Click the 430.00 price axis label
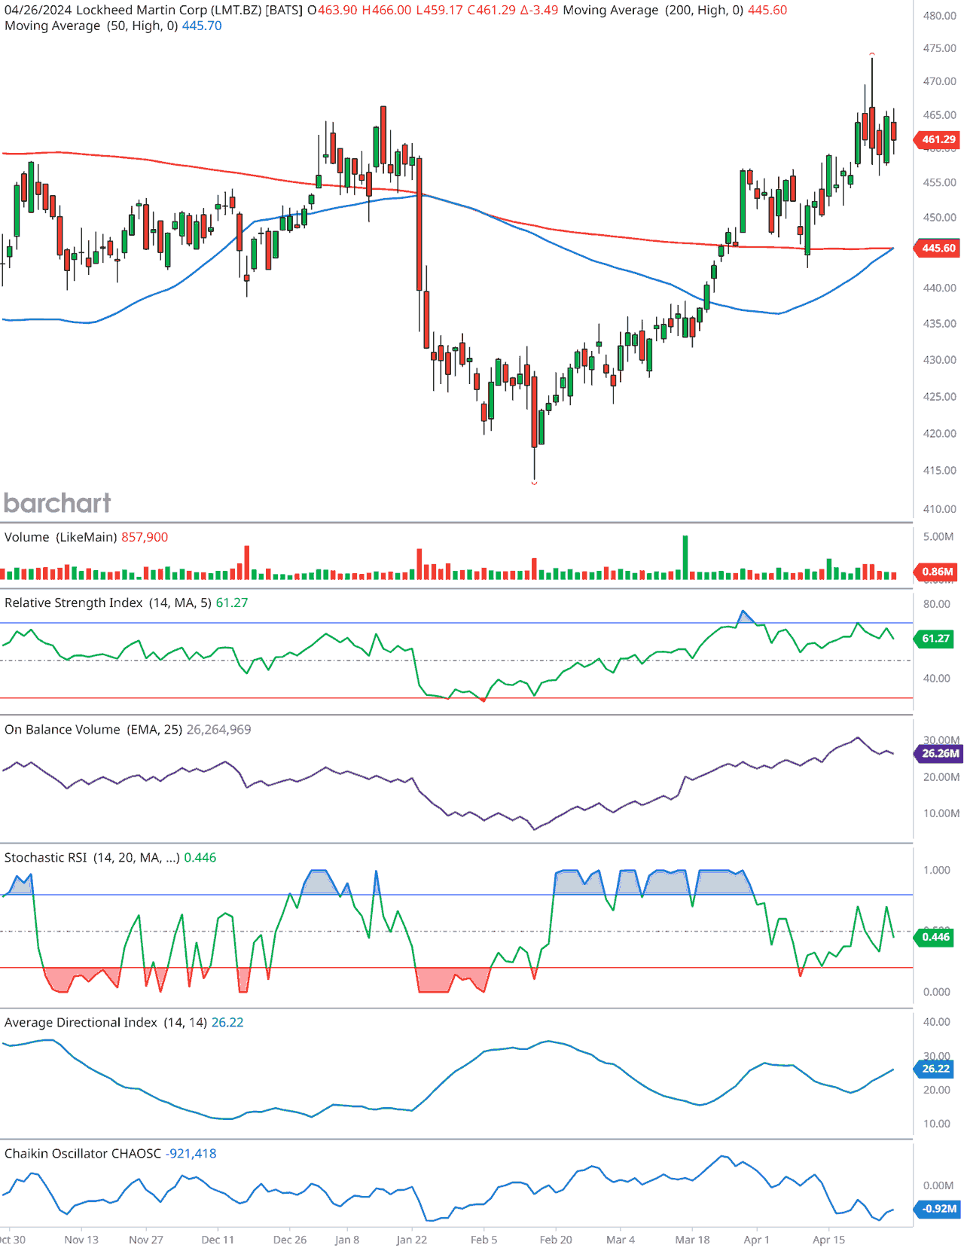The image size is (964, 1251). tap(939, 360)
